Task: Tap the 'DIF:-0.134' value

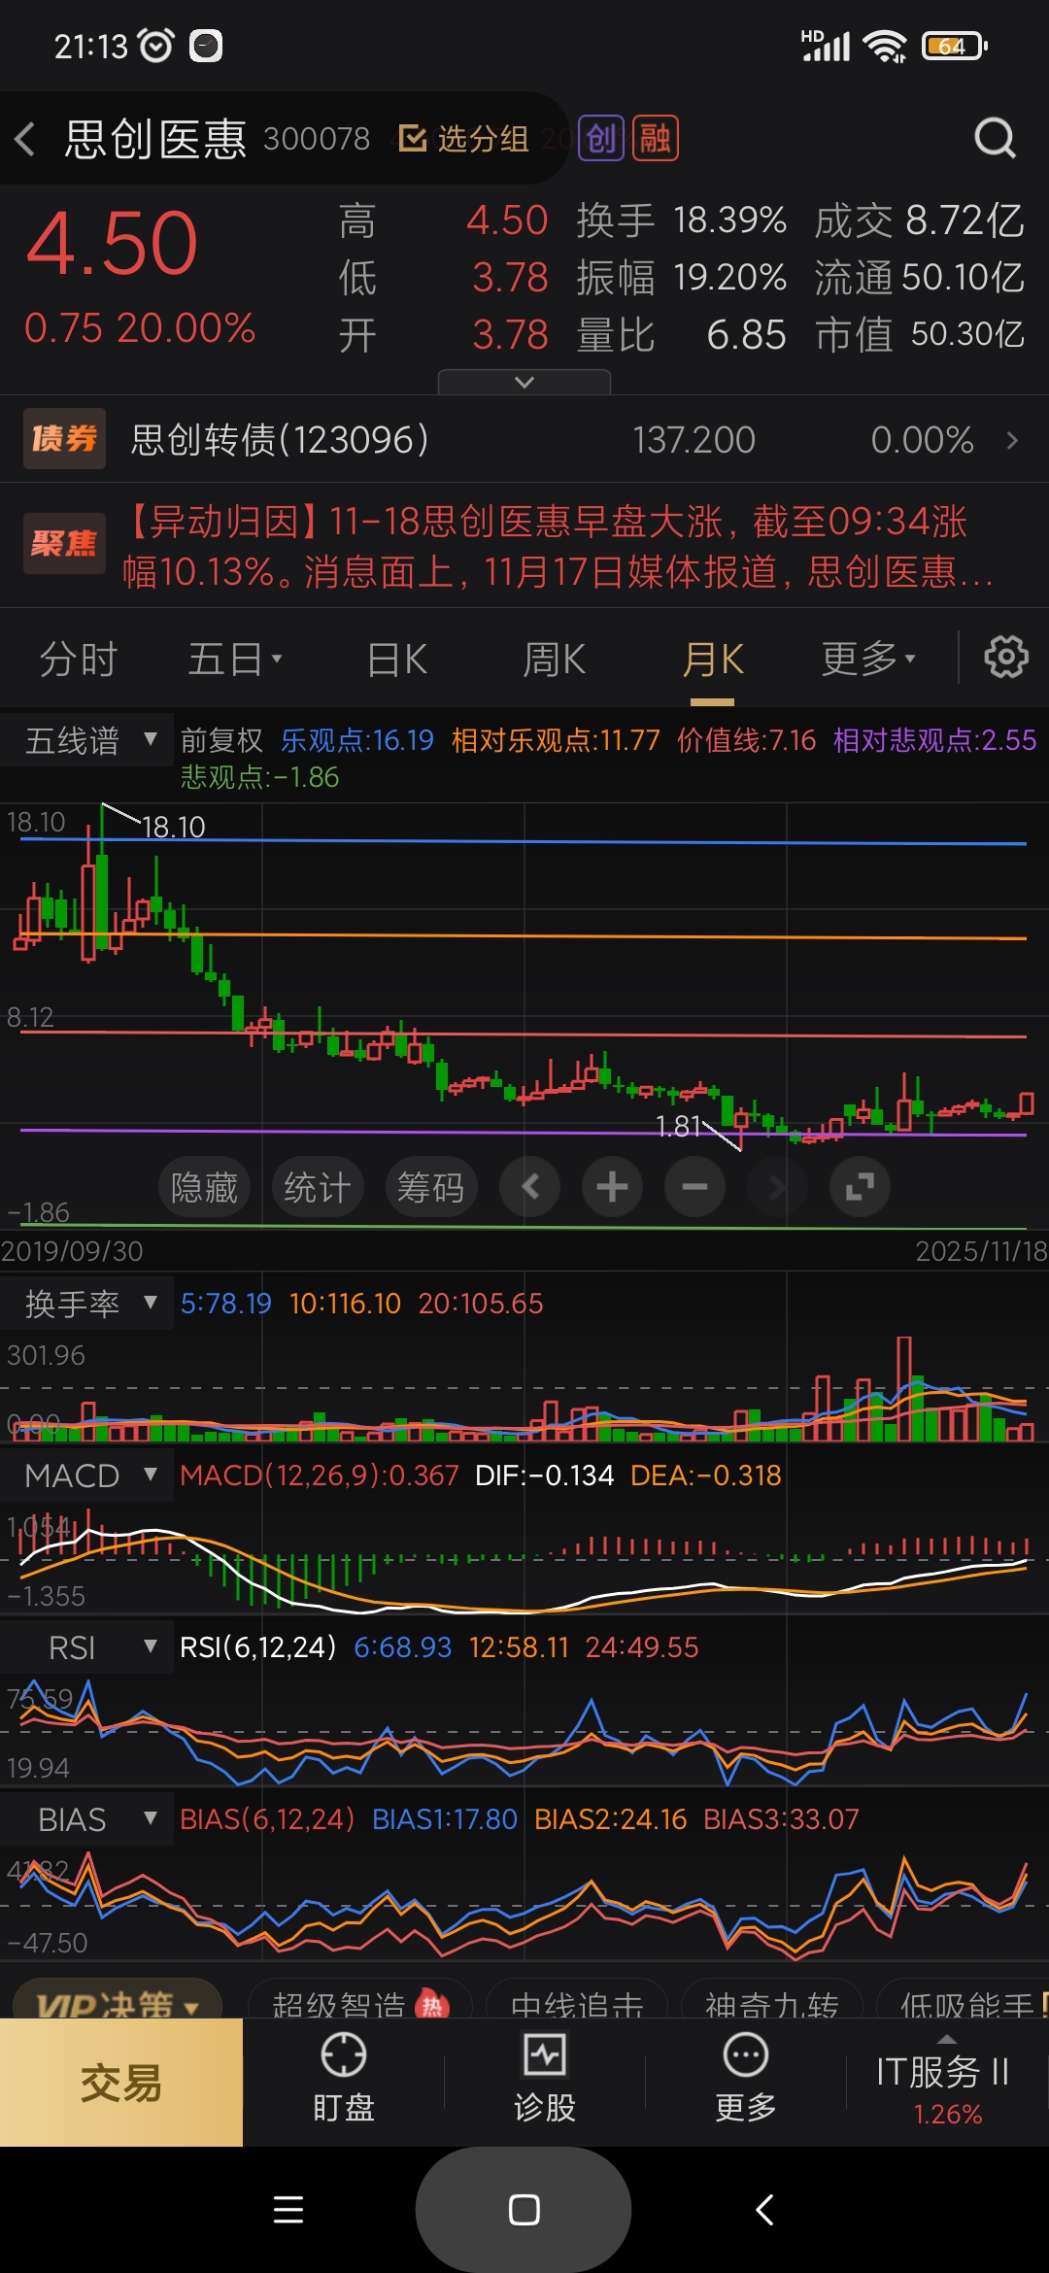Action: pyautogui.click(x=545, y=1476)
